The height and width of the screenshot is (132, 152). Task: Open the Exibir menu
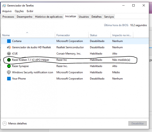[30, 11]
